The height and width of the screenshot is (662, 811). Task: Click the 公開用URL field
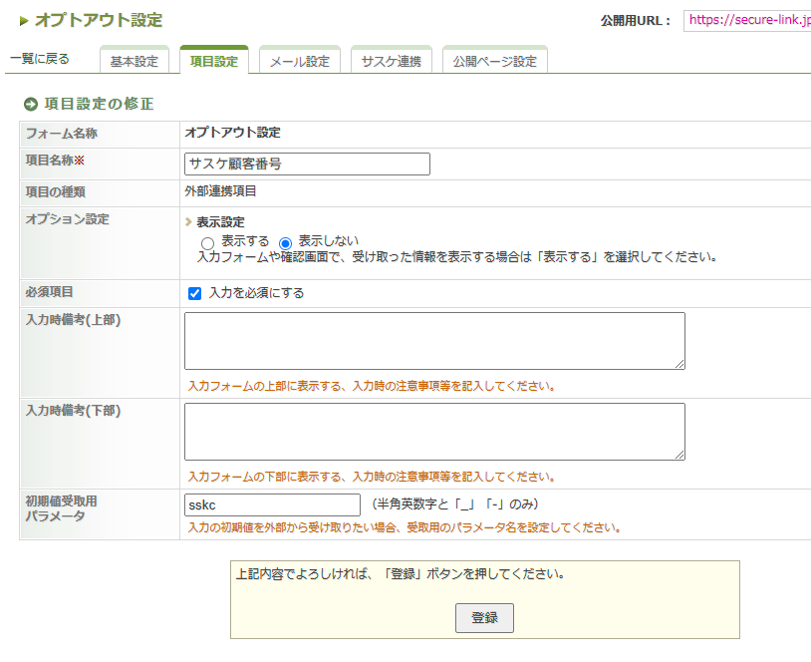coord(747,20)
